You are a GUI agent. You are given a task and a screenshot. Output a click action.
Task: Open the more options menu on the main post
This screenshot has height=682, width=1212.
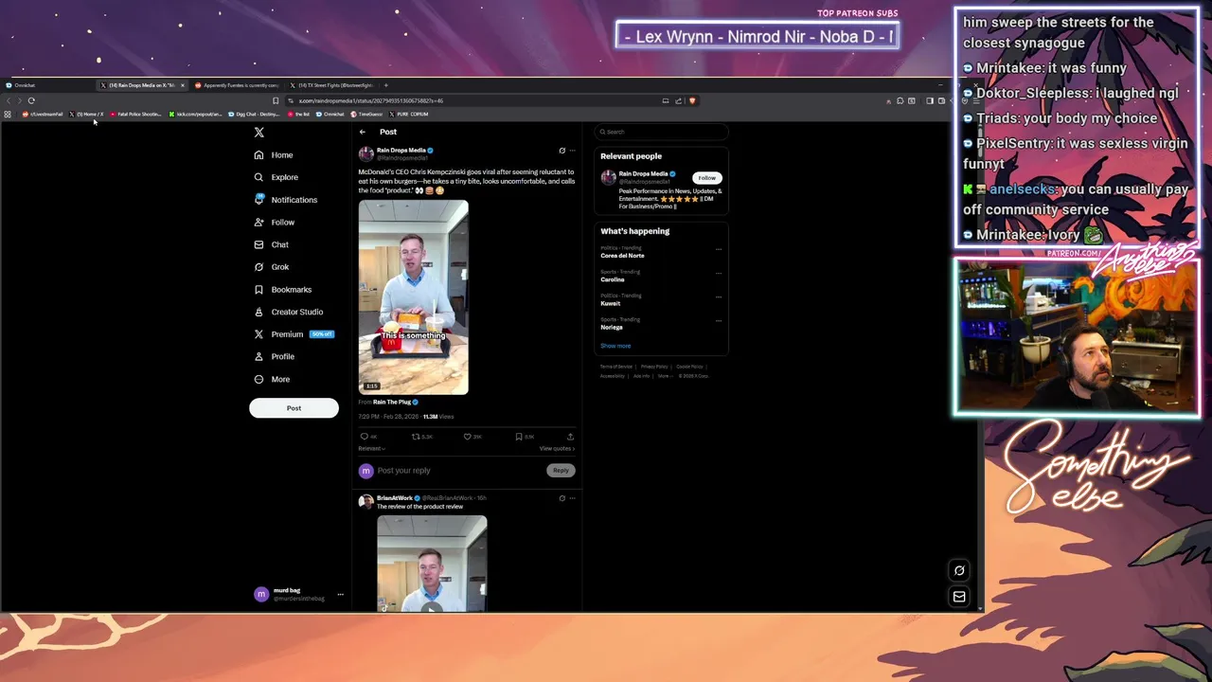coord(572,151)
